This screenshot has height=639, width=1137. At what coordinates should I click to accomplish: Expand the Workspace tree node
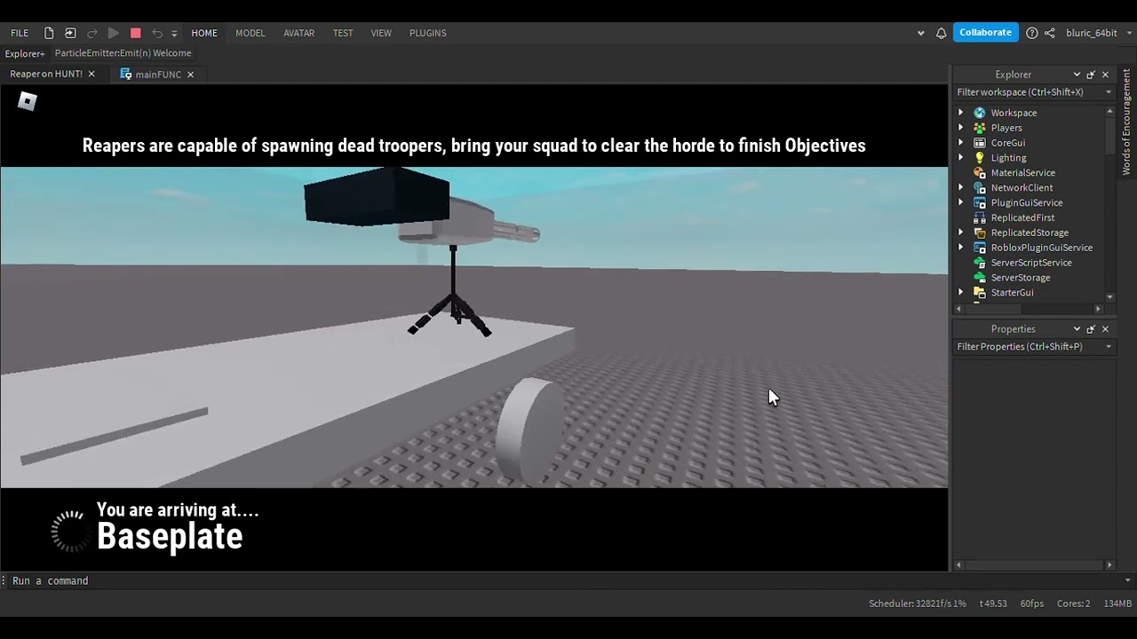[960, 113]
